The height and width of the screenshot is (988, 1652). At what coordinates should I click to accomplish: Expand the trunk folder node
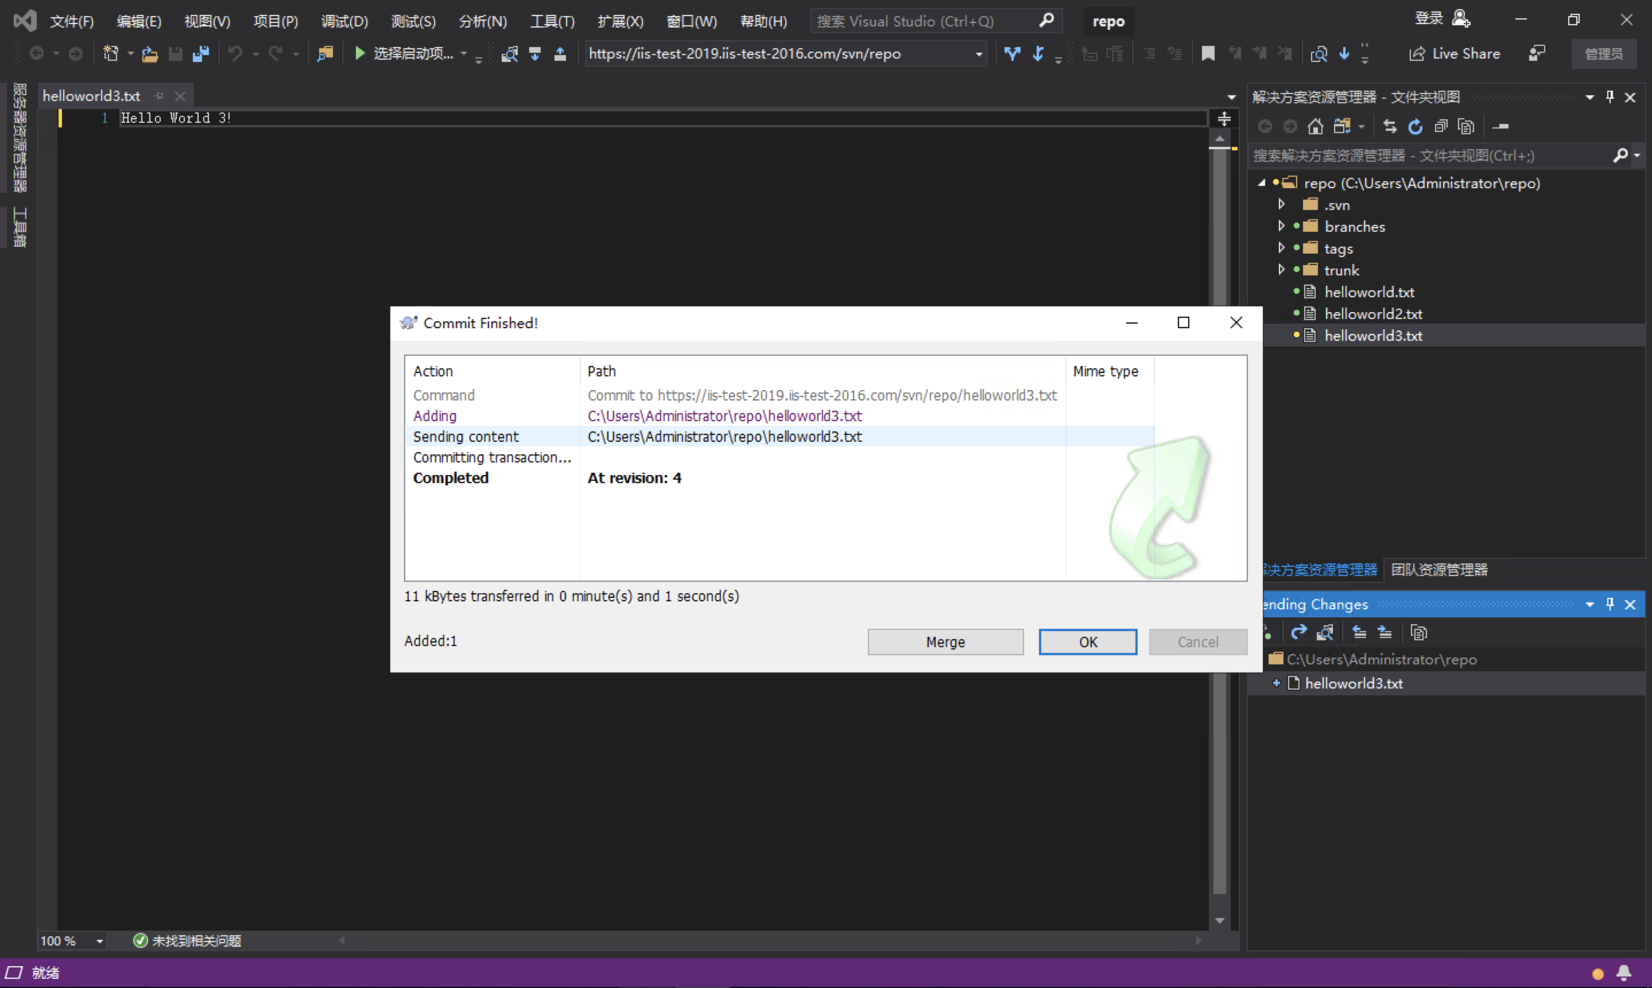(x=1281, y=270)
